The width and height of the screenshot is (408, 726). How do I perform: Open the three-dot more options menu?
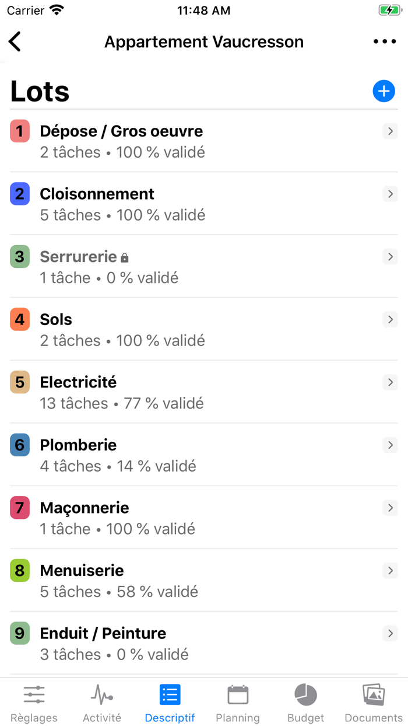pos(384,41)
